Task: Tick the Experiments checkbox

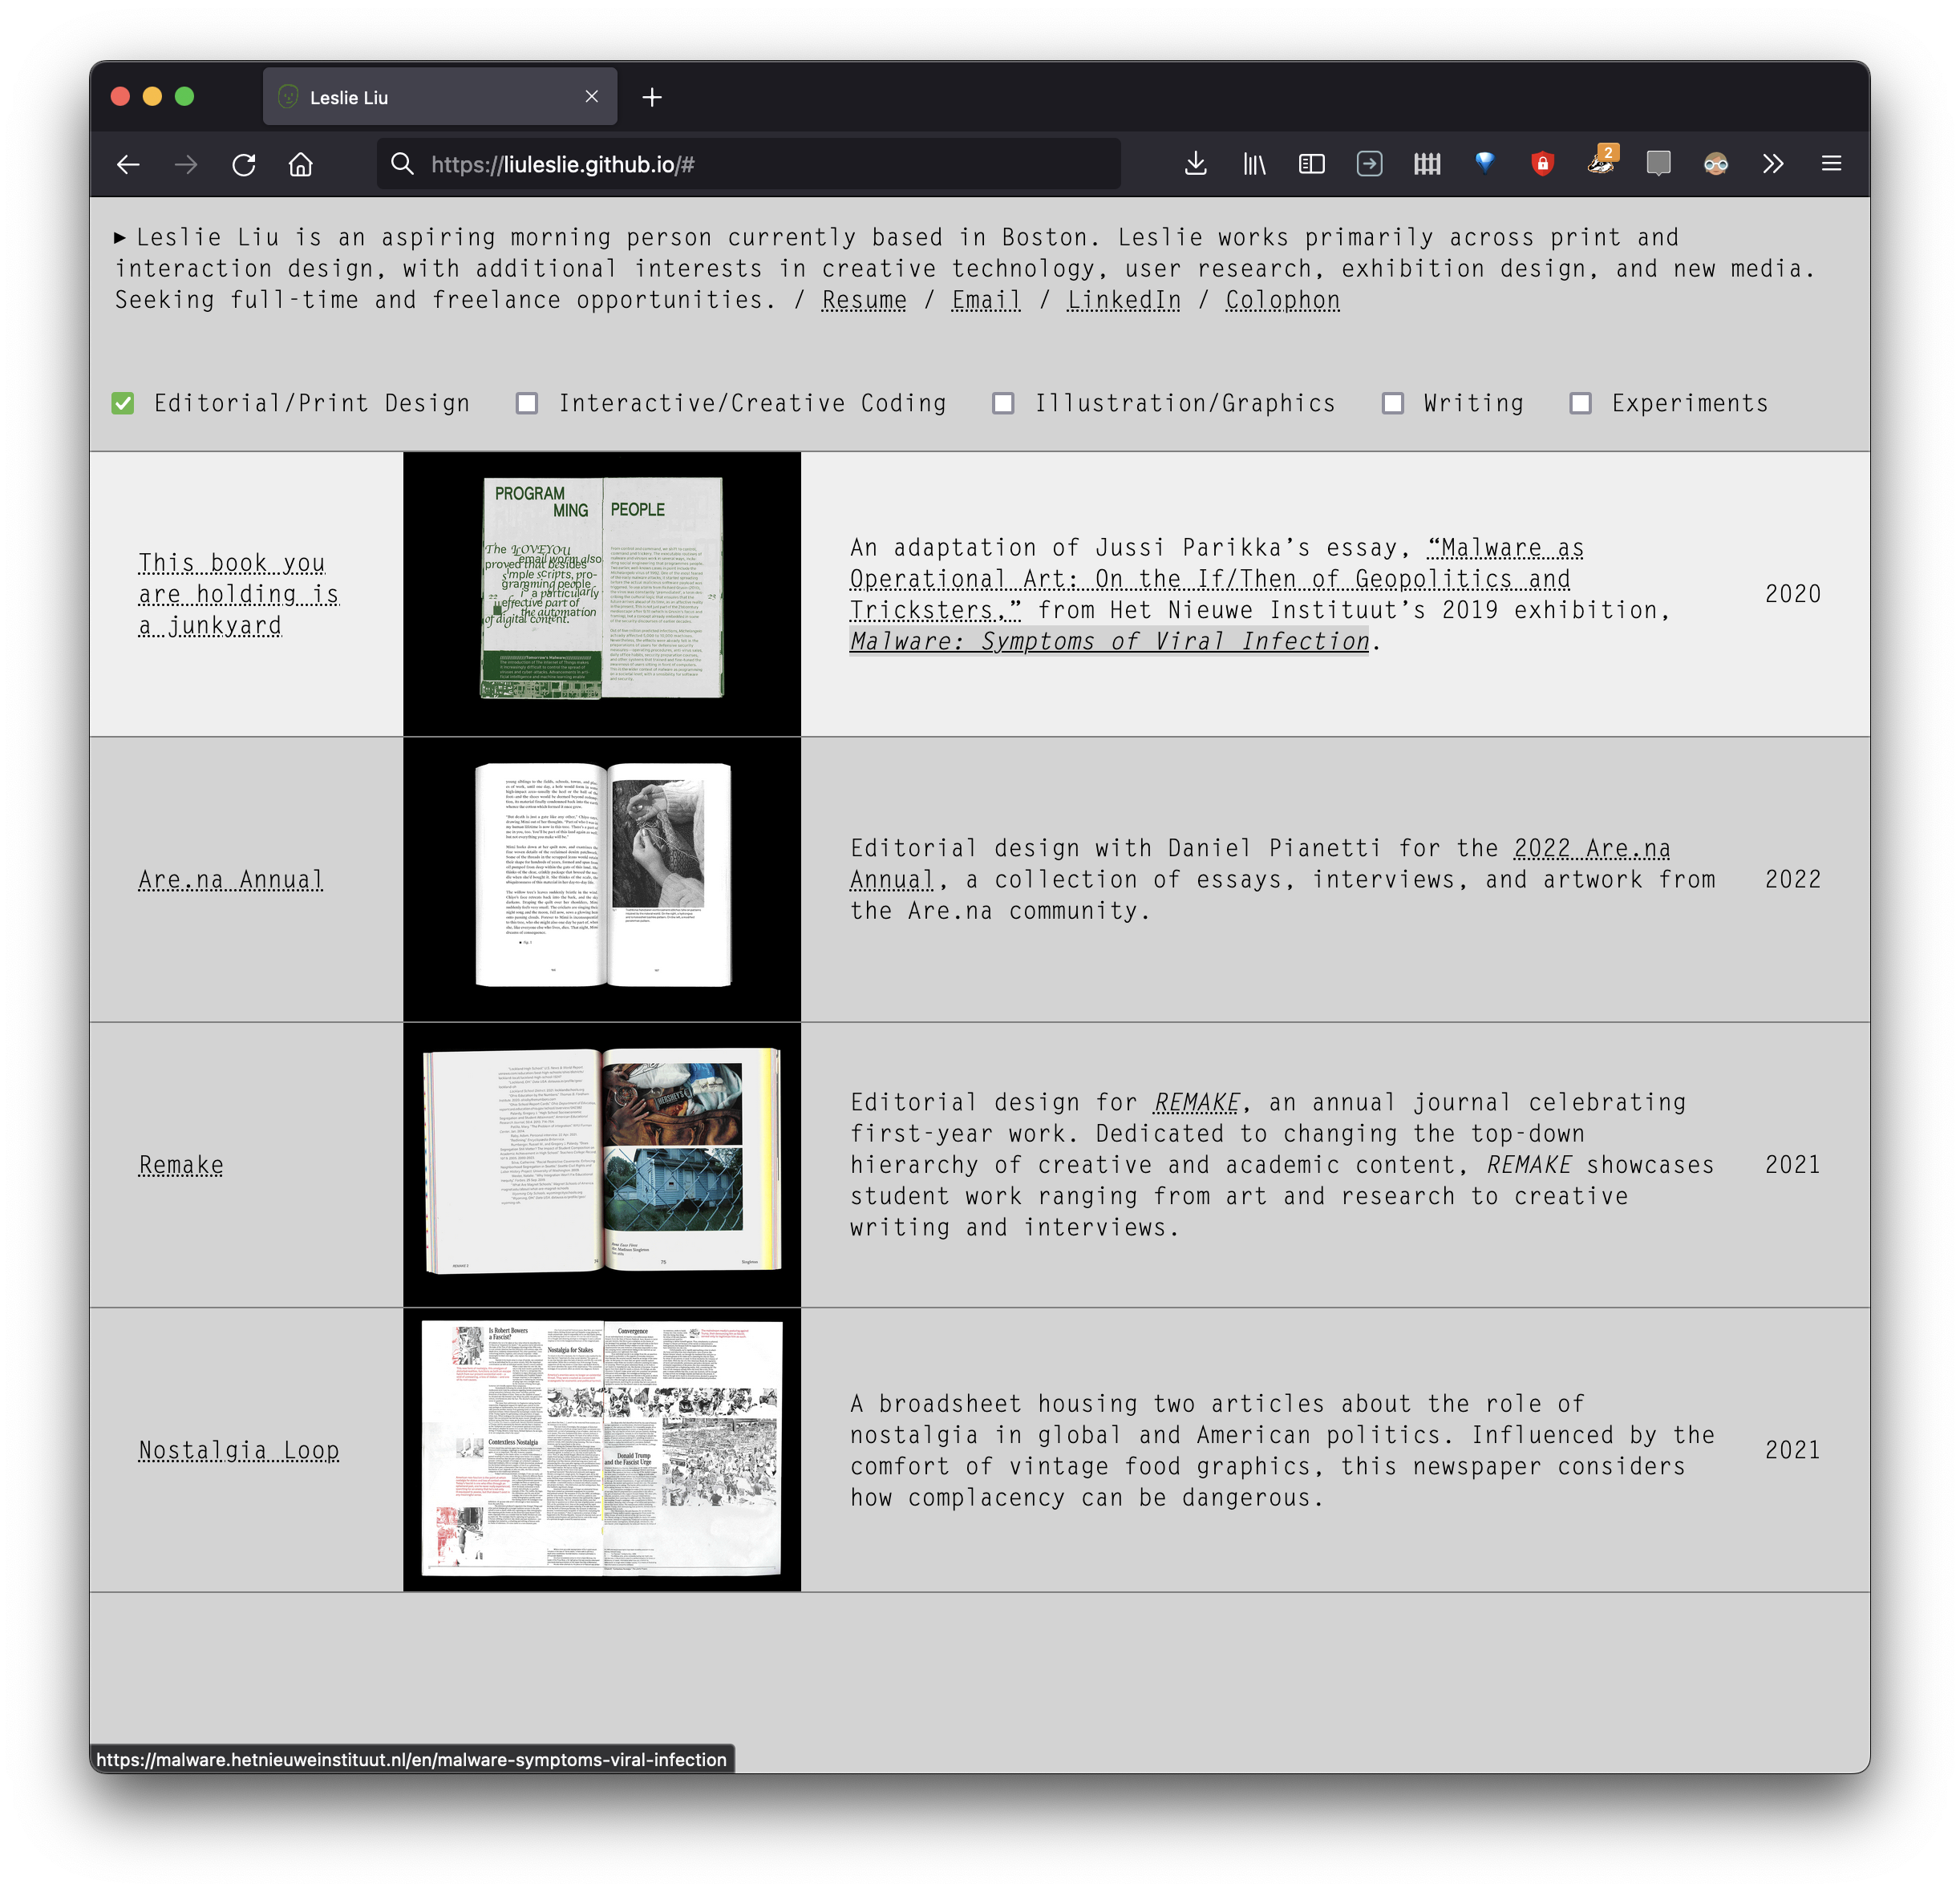Action: 1580,404
